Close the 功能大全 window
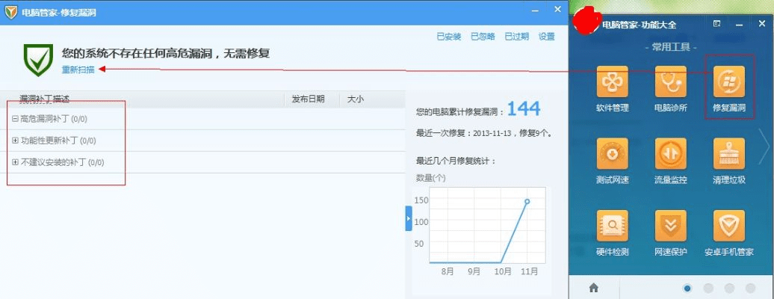The image size is (774, 299). coord(761,24)
